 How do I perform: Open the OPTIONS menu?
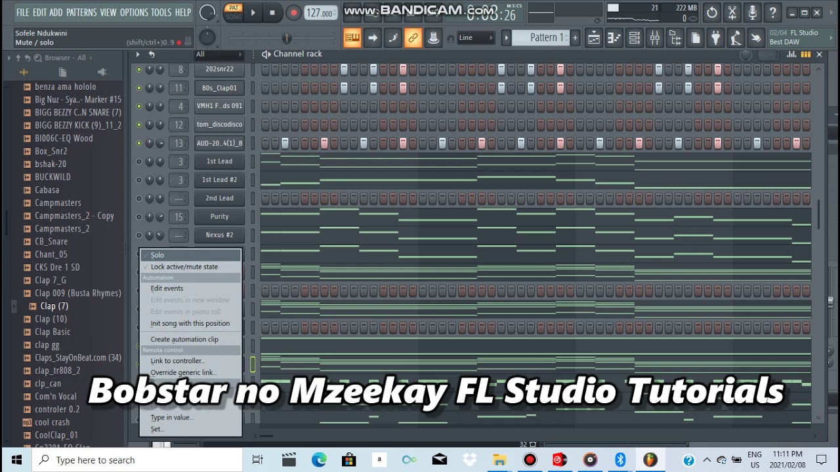coord(134,12)
